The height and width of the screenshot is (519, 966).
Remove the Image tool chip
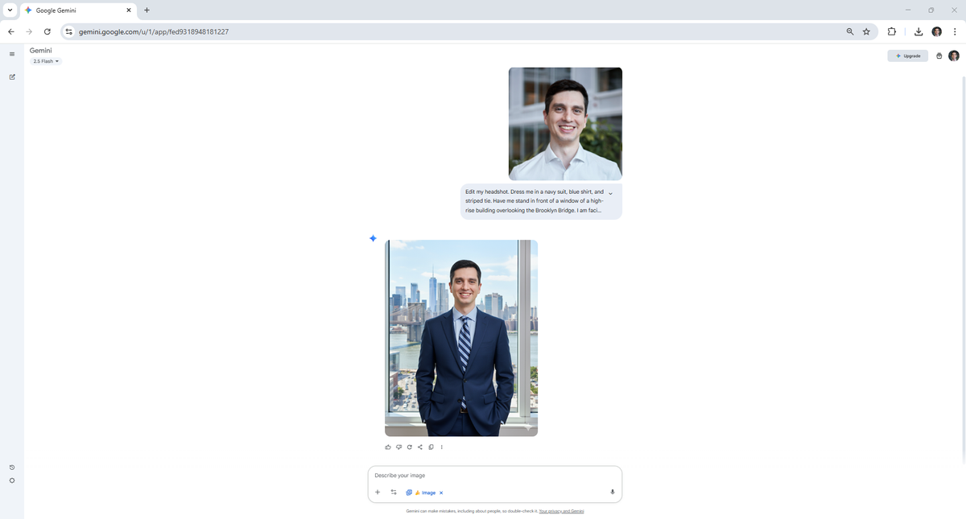click(441, 492)
